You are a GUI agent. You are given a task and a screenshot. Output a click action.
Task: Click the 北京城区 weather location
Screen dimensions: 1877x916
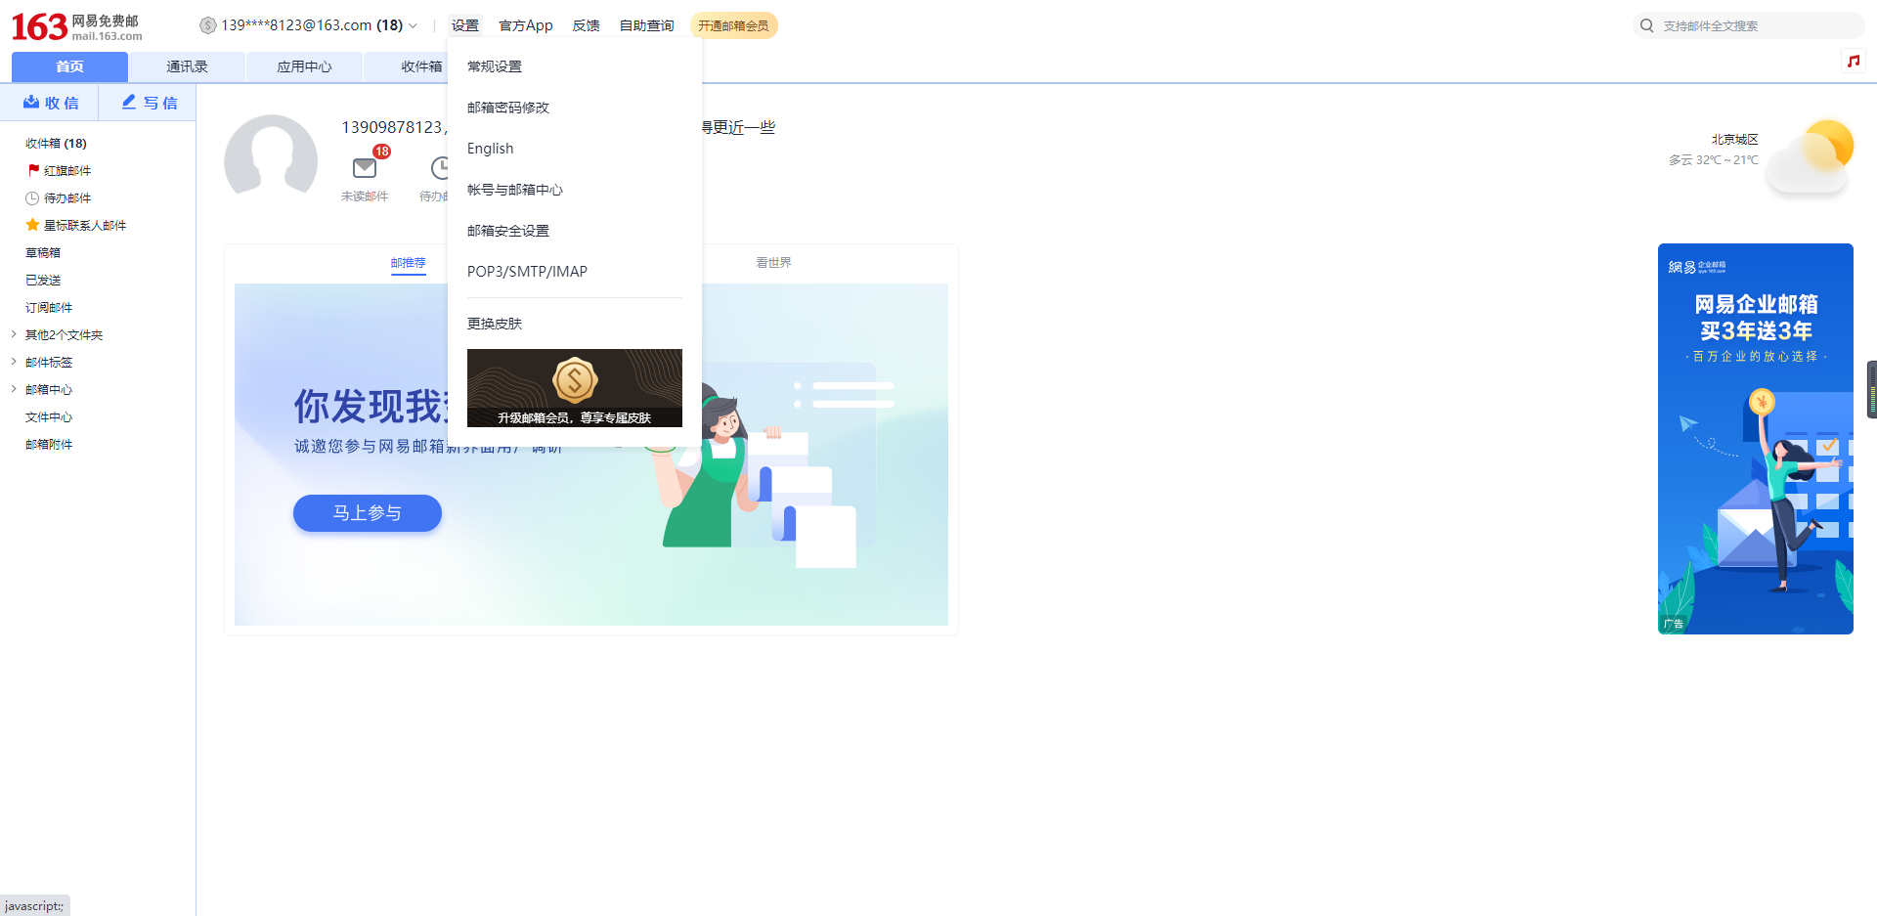[x=1734, y=140]
